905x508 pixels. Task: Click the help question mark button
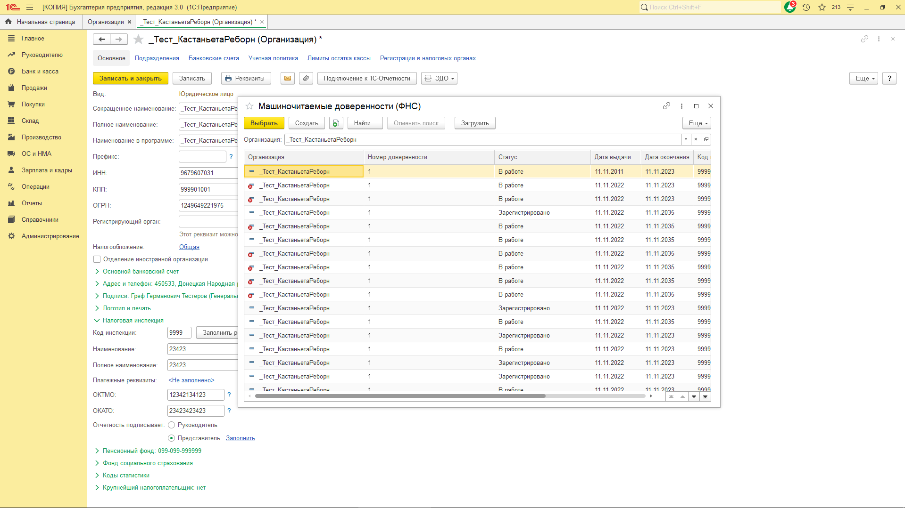click(889, 79)
